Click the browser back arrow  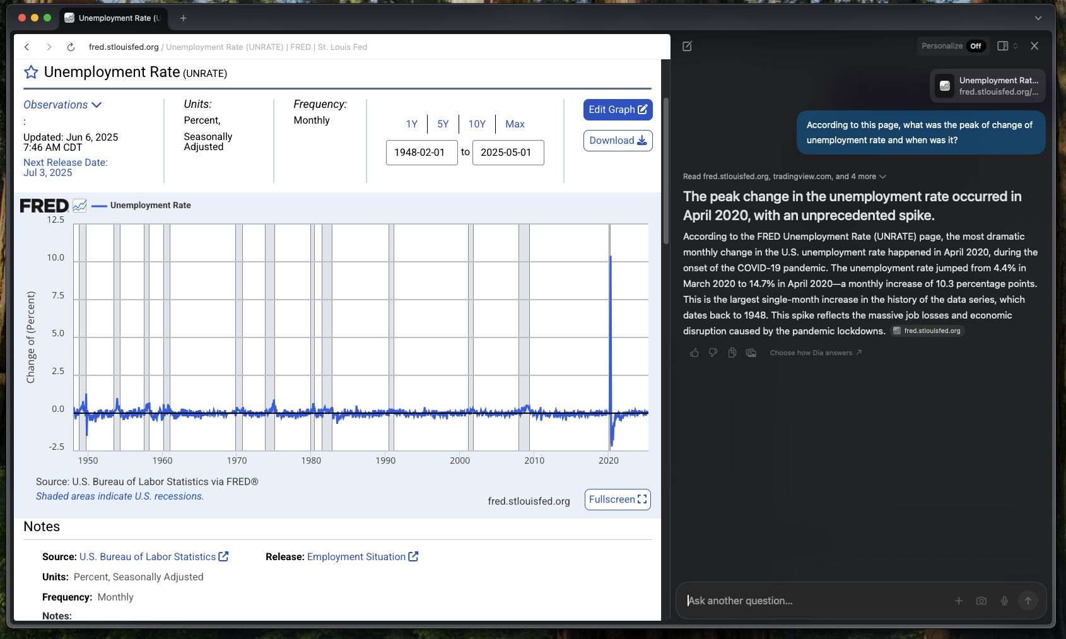[x=27, y=47]
